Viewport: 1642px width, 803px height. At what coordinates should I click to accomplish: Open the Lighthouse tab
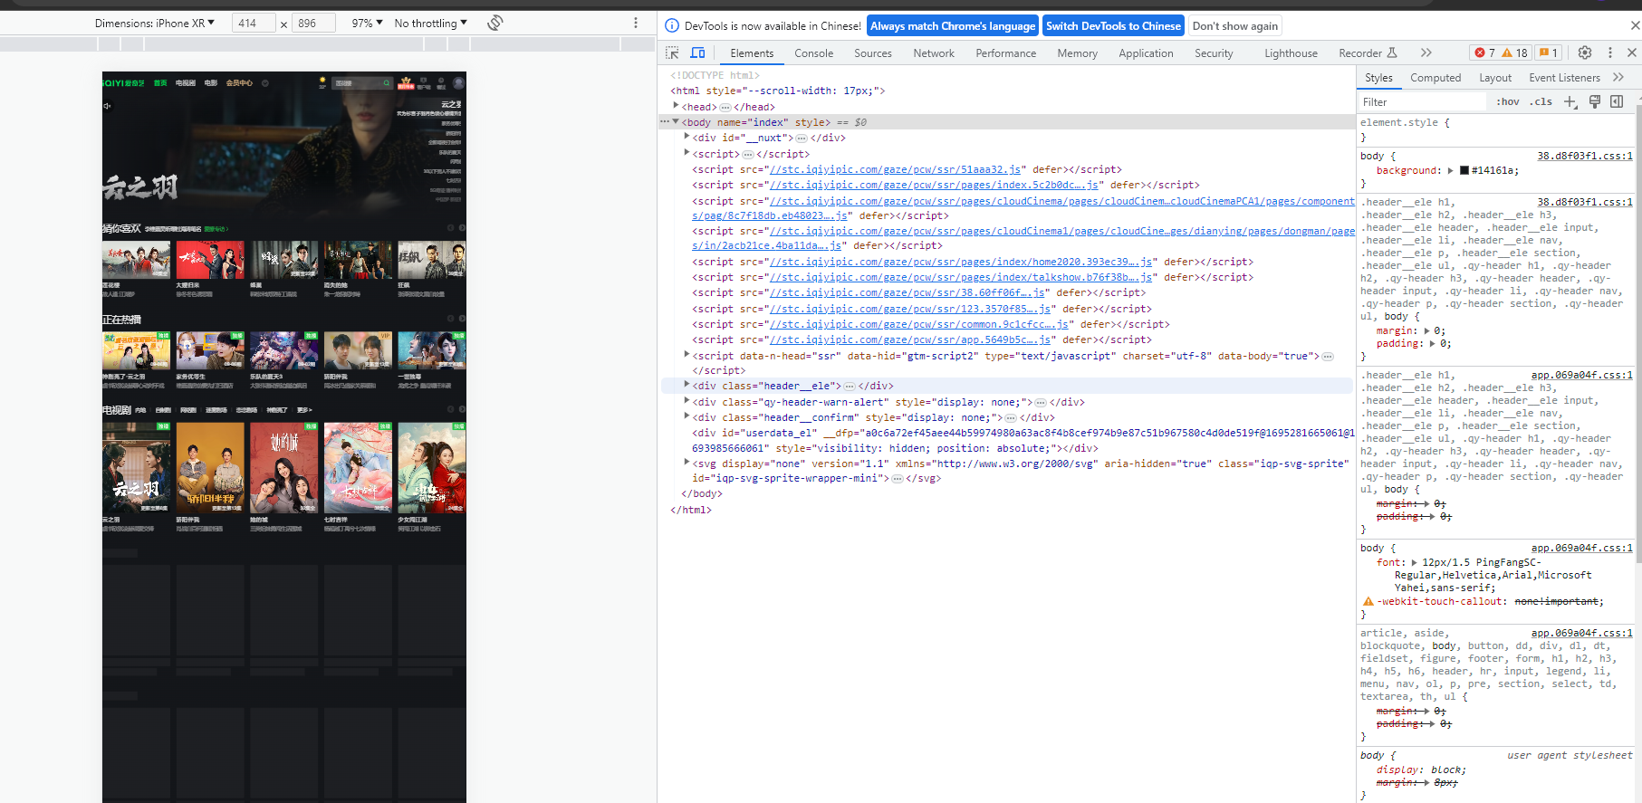(1291, 53)
